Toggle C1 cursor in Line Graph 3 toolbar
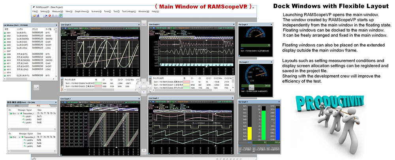 [83, 28]
